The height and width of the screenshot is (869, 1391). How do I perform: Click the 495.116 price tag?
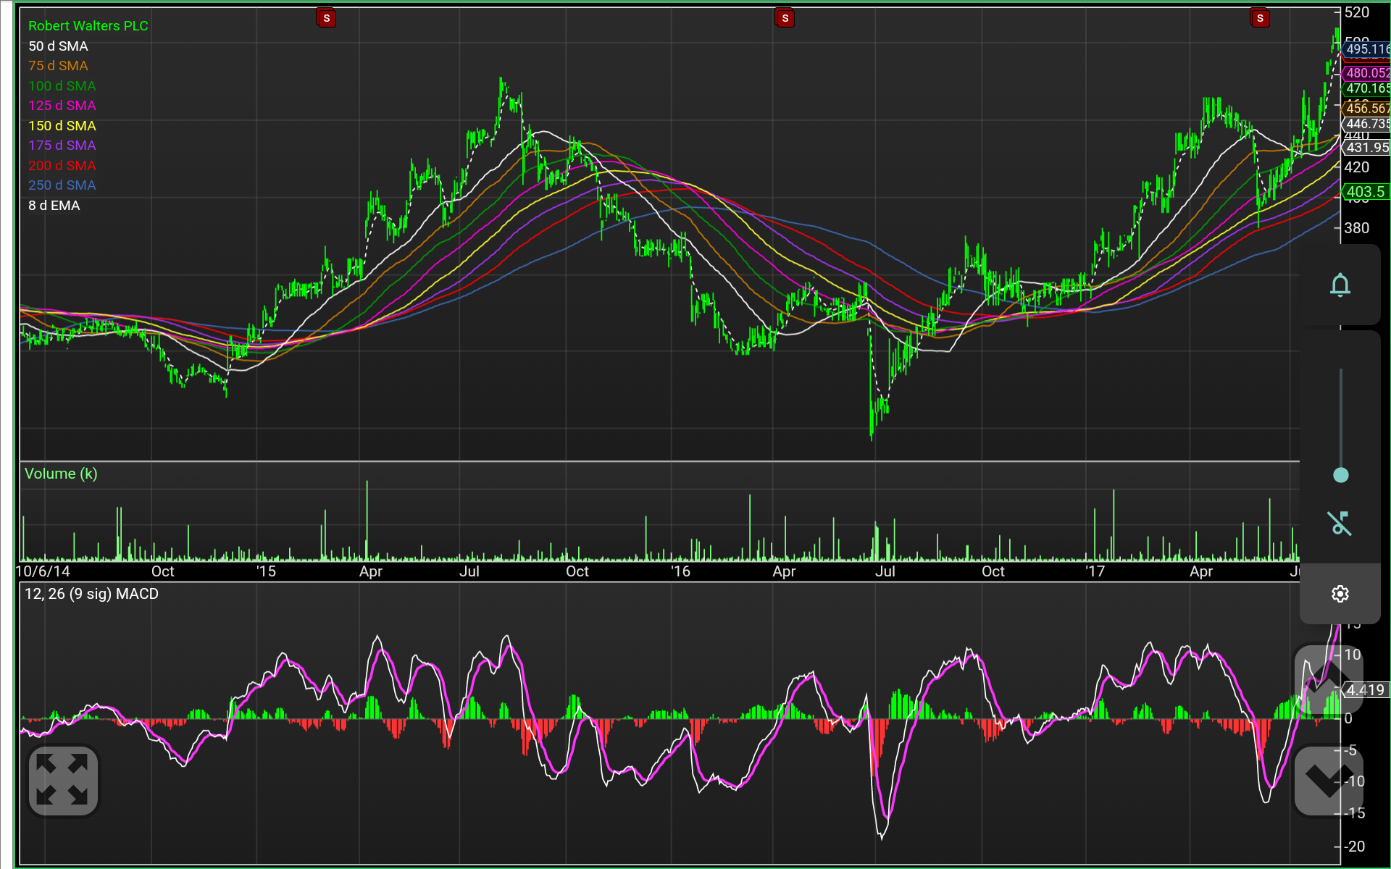click(x=1366, y=49)
